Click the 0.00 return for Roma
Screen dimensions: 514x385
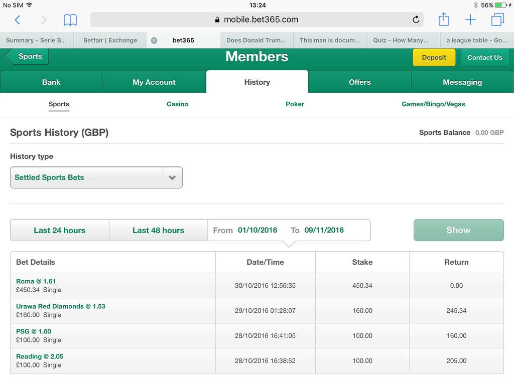tap(456, 285)
